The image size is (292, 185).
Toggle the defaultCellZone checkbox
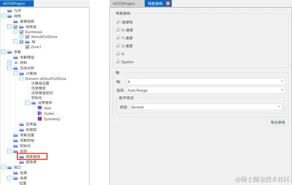(28, 36)
